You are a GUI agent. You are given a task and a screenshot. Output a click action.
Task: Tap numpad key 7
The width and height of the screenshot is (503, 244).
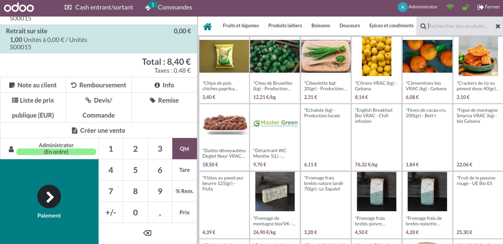pyautogui.click(x=111, y=192)
